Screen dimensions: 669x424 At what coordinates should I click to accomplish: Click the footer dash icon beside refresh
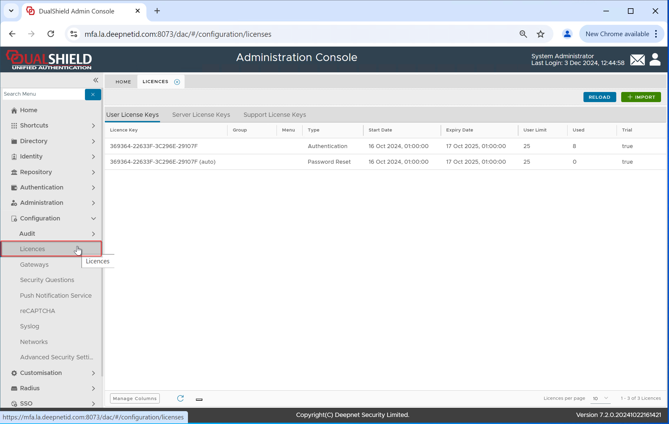(x=199, y=399)
